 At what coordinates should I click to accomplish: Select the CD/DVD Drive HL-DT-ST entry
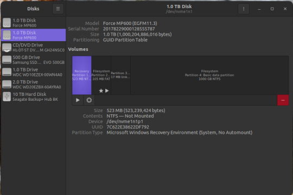point(34,47)
